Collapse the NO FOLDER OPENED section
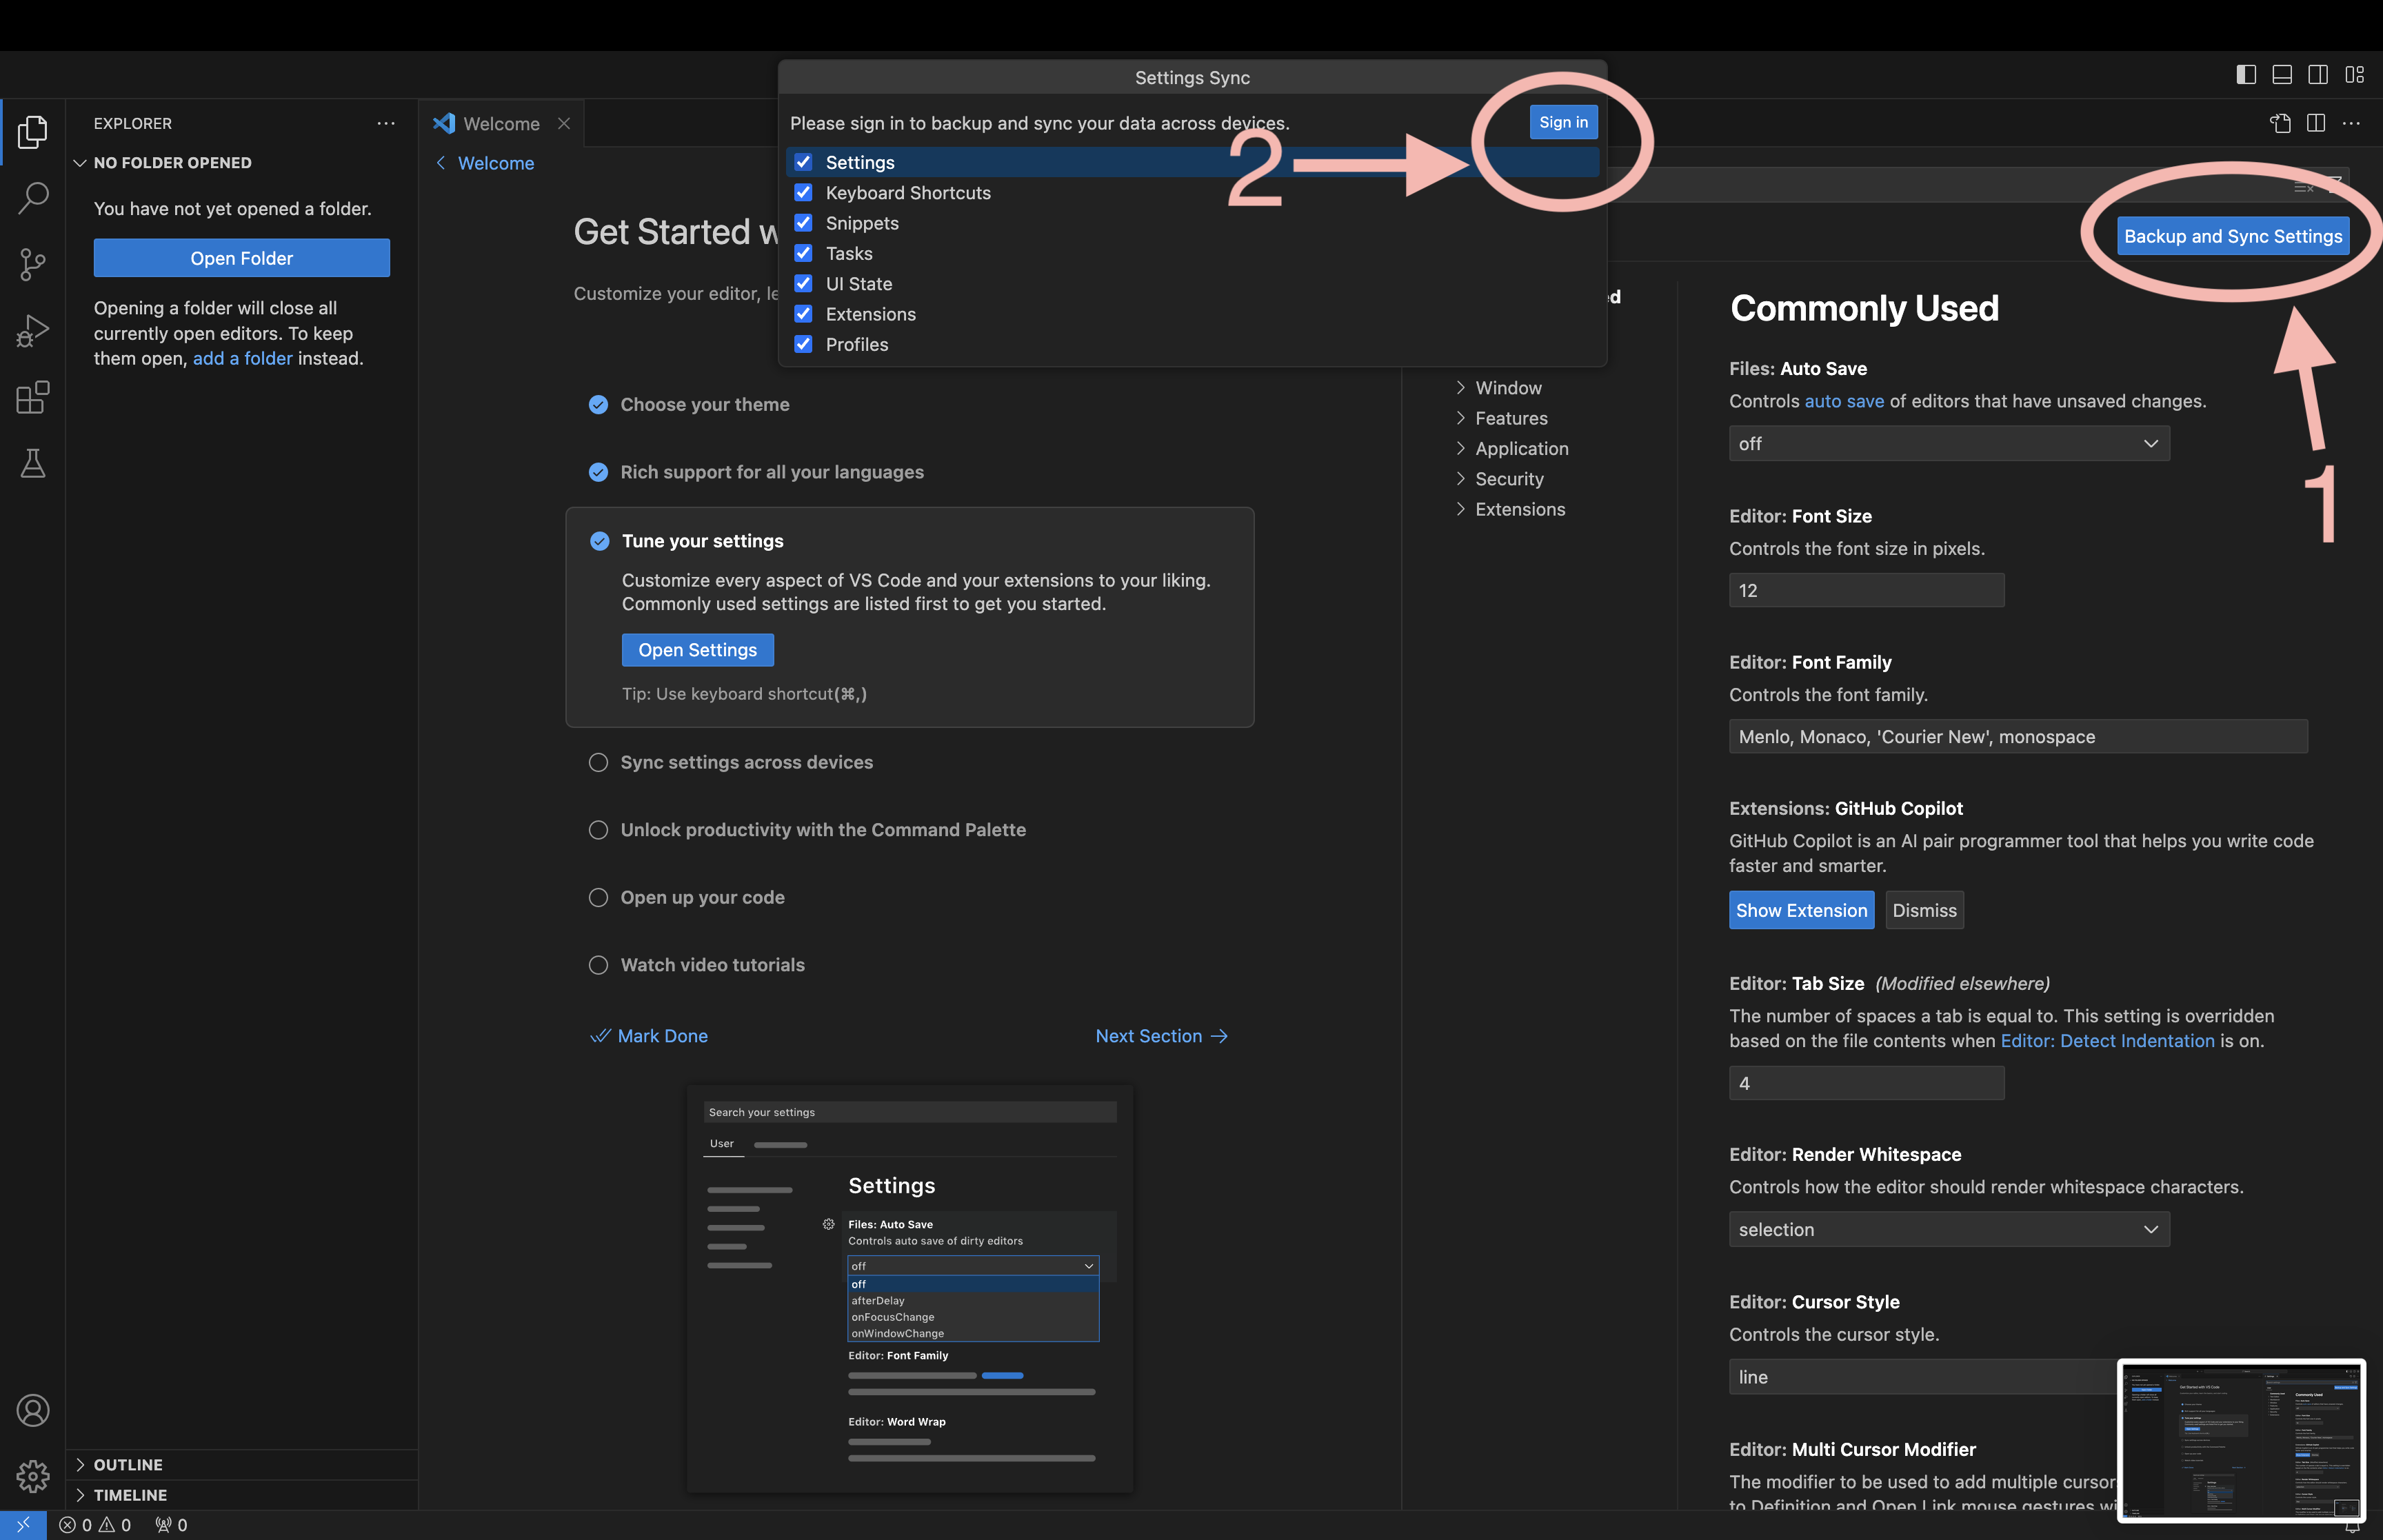Viewport: 2383px width, 1540px height. tap(242, 163)
